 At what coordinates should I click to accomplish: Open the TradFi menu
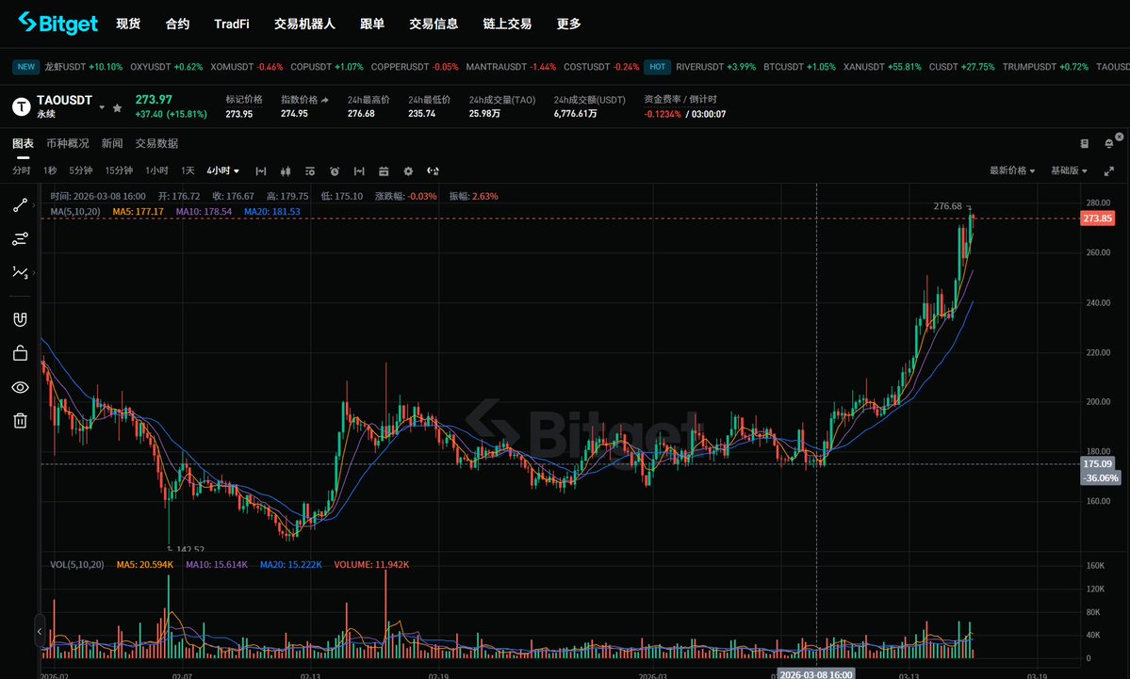click(x=231, y=24)
